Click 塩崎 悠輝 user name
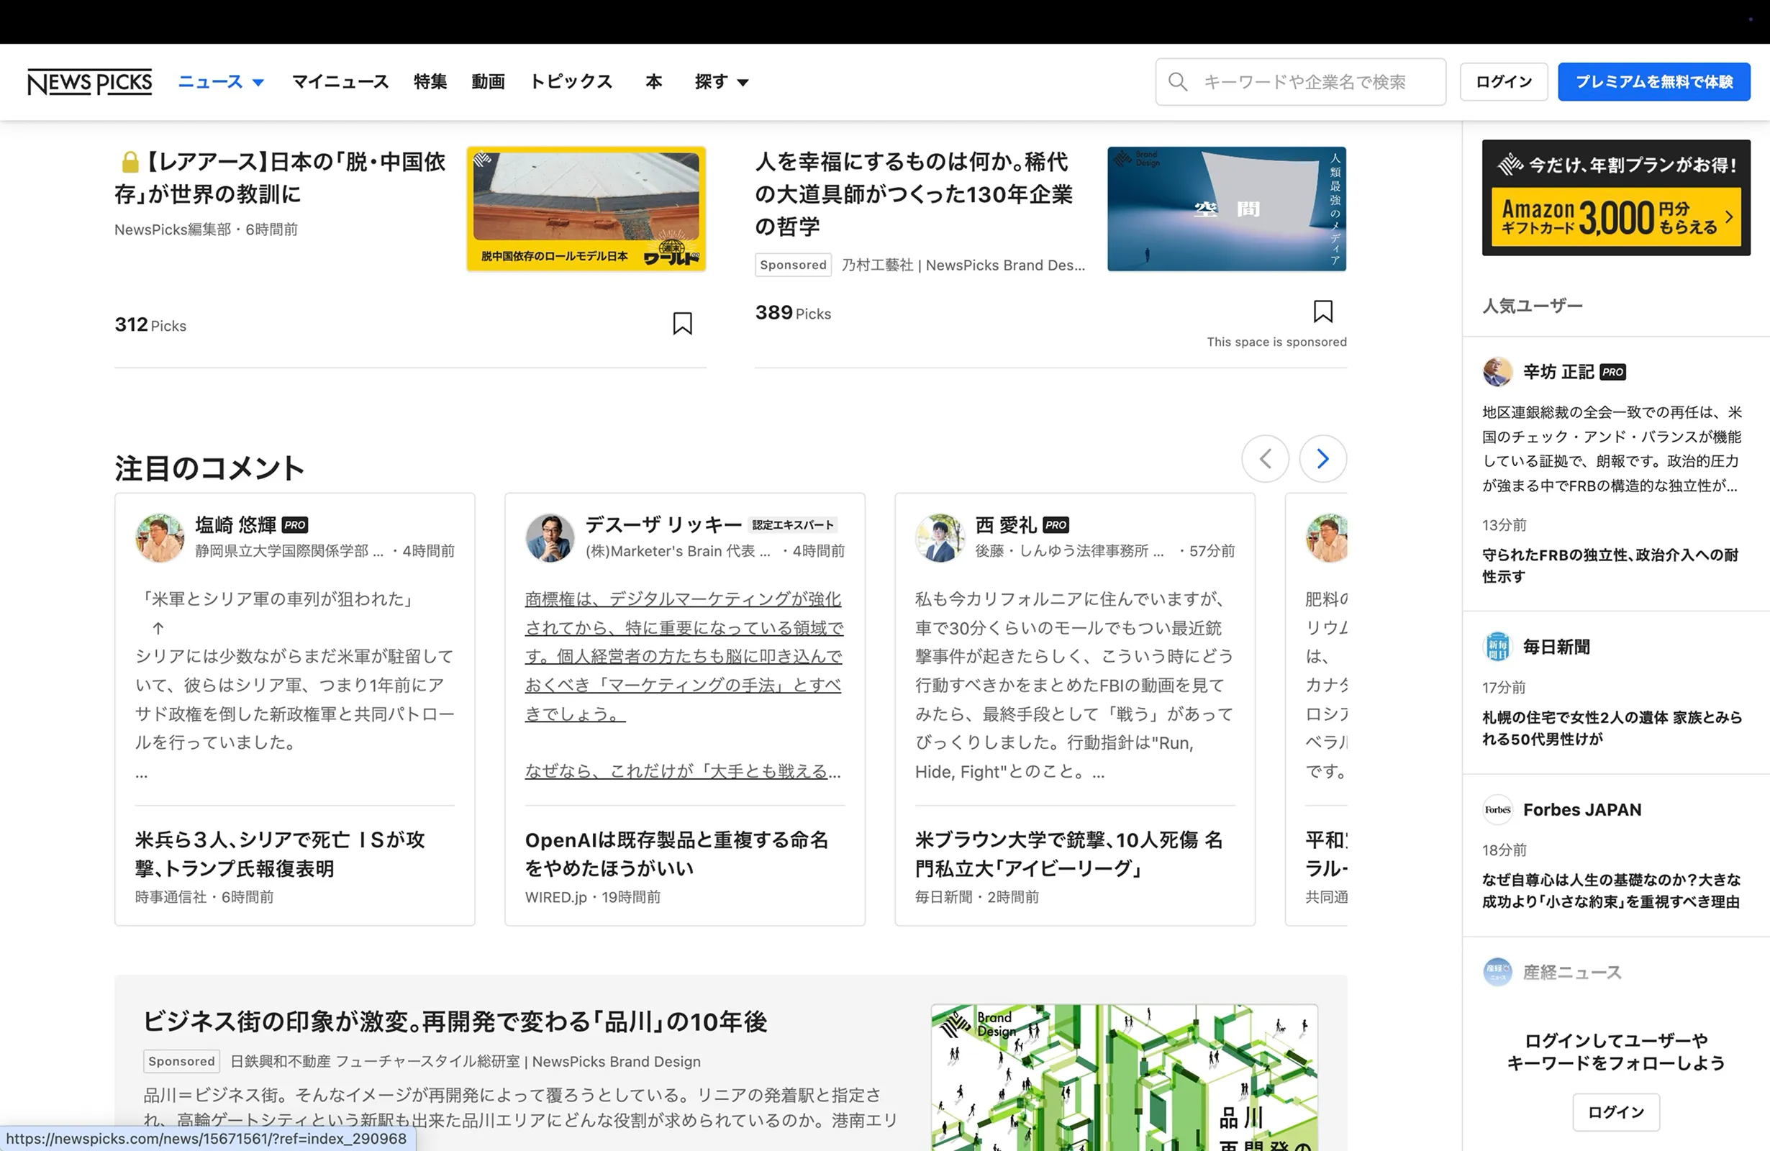Screen dimensions: 1770x1151 (x=236, y=525)
